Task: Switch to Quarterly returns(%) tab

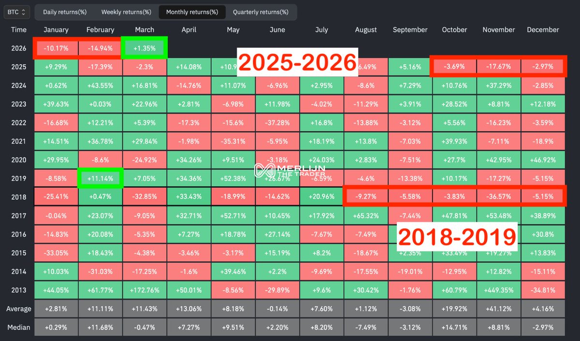Action: (x=261, y=12)
